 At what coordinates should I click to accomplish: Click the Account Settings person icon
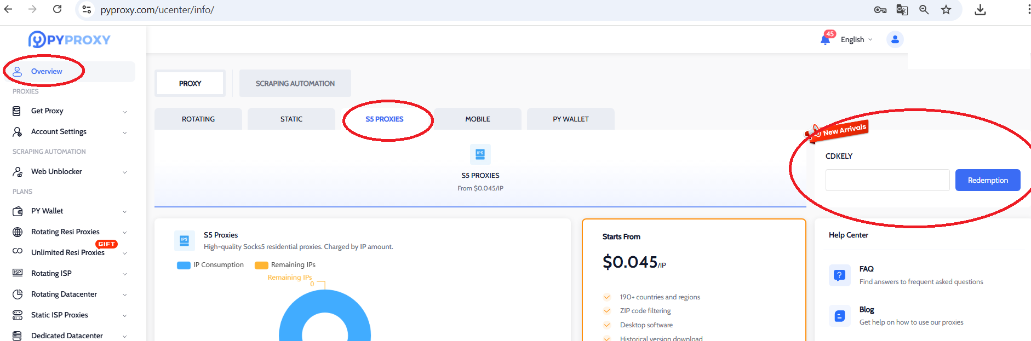[x=18, y=132]
